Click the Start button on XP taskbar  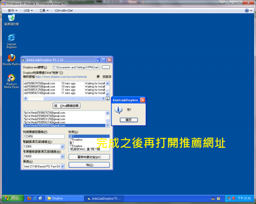point(13,198)
